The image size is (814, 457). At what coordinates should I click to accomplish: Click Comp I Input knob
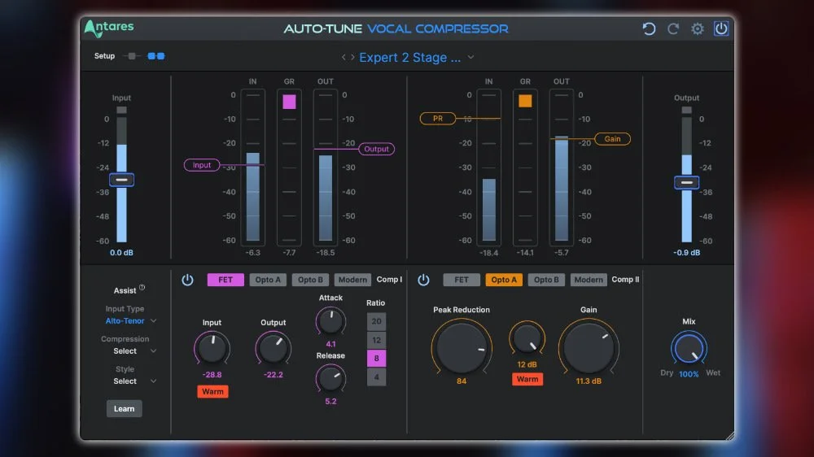click(212, 347)
